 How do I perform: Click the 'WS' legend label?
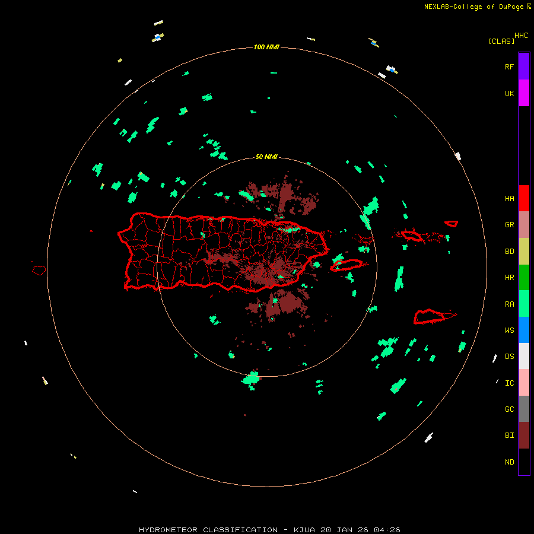[509, 330]
